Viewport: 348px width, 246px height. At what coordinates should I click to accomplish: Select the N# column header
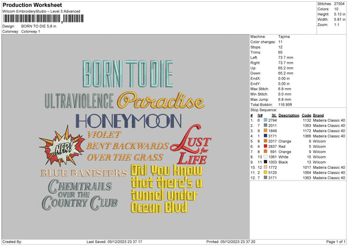pos(260,115)
